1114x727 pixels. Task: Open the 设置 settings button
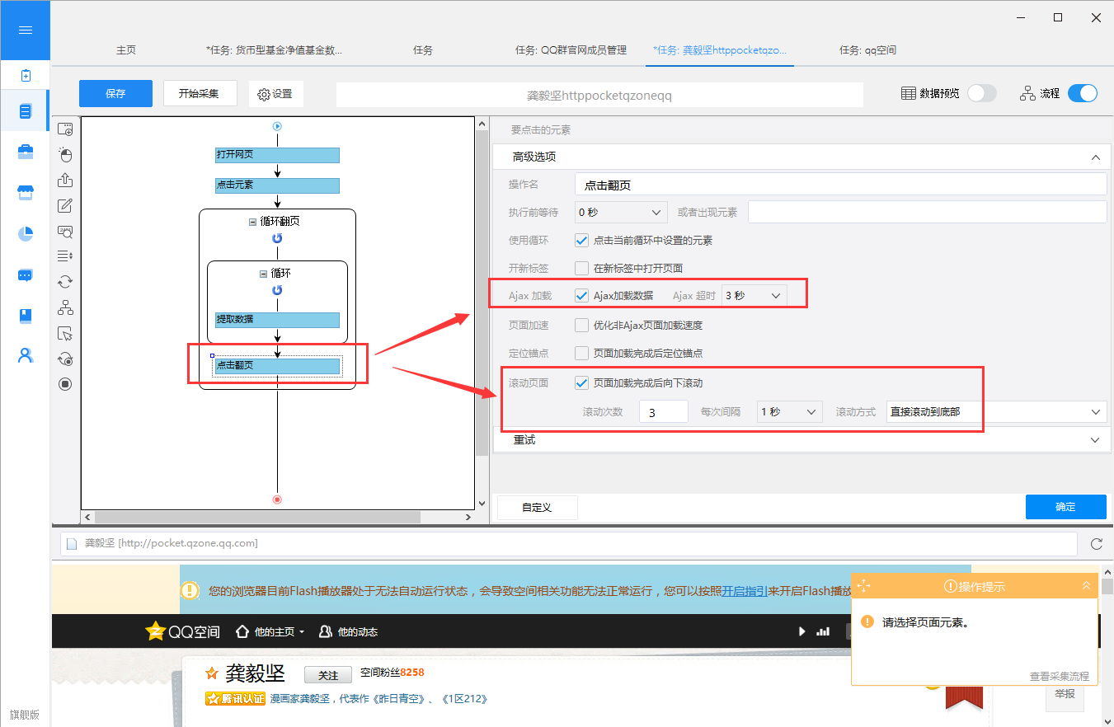coord(275,94)
